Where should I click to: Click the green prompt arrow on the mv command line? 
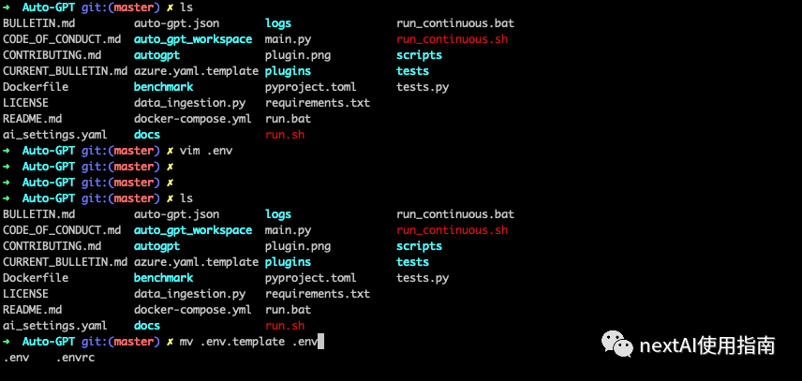pos(7,342)
